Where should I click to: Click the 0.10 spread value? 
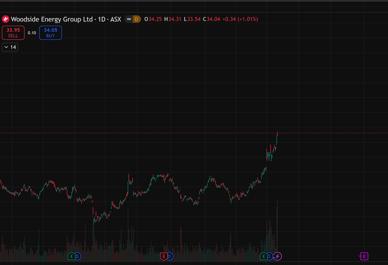32,33
